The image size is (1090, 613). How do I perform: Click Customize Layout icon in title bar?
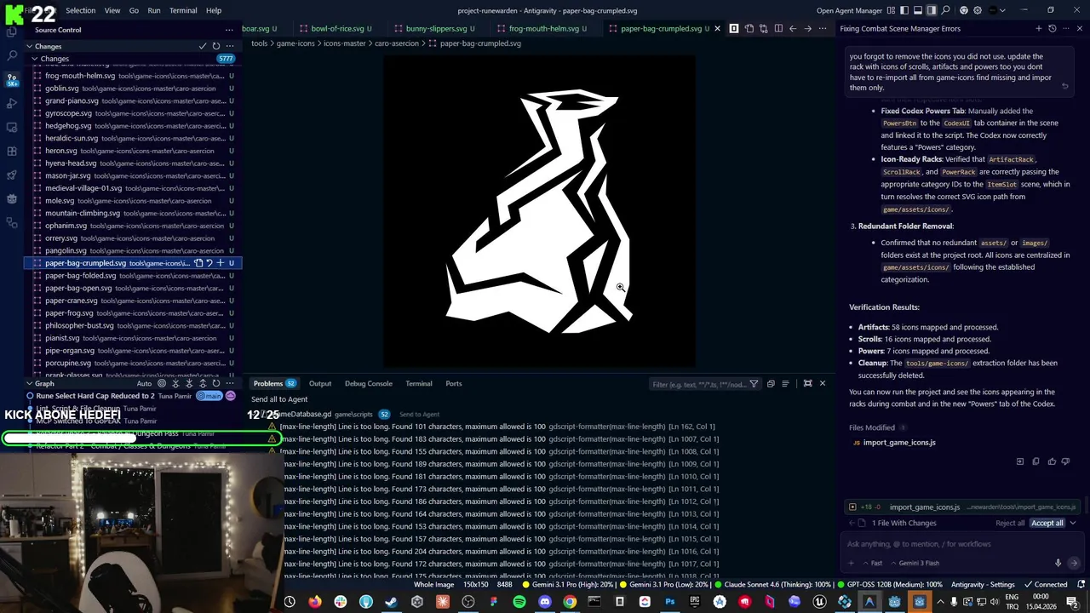point(892,10)
